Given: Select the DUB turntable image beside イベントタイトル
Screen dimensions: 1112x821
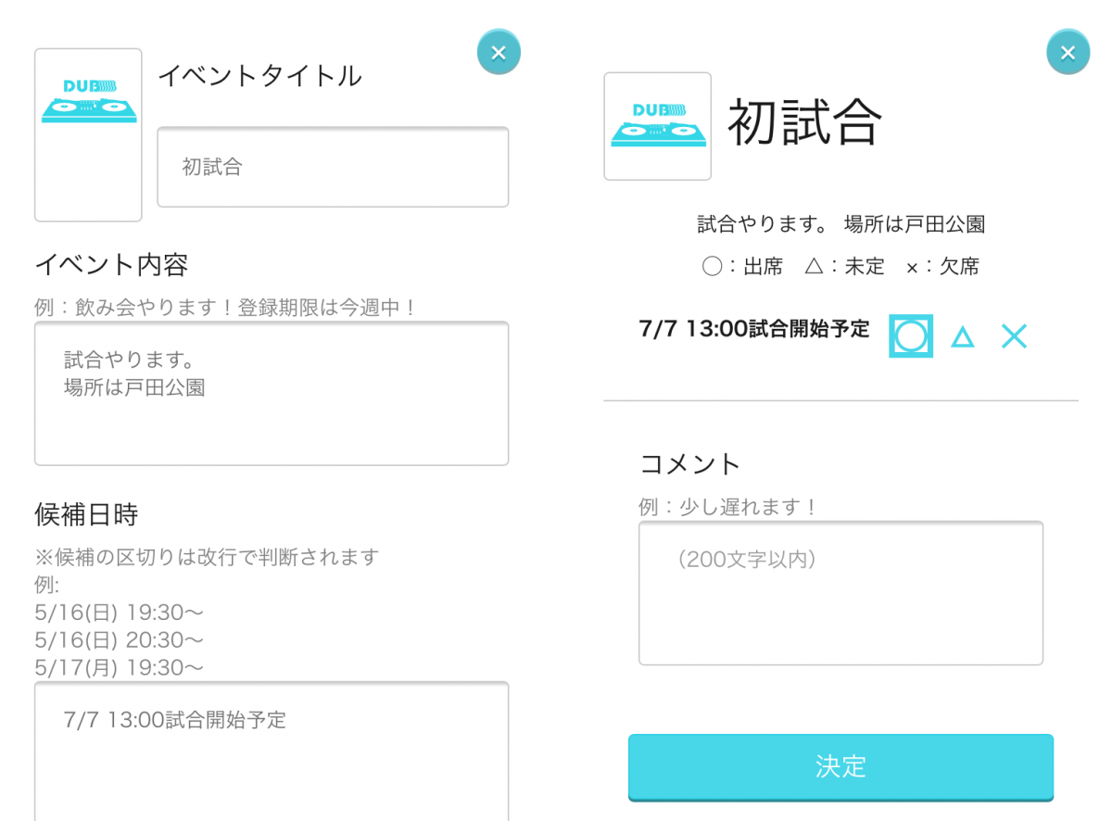Looking at the screenshot, I should tap(88, 135).
